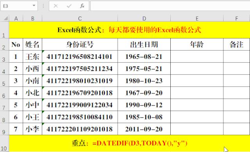250x152 pixels.
Task: Select the name cell 小中
Action: tap(32, 105)
